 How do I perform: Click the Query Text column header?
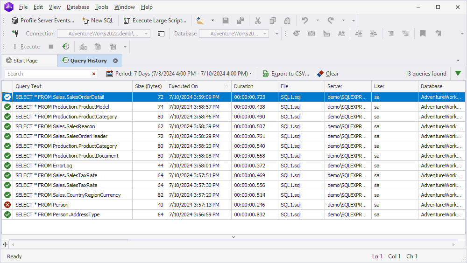pos(73,86)
